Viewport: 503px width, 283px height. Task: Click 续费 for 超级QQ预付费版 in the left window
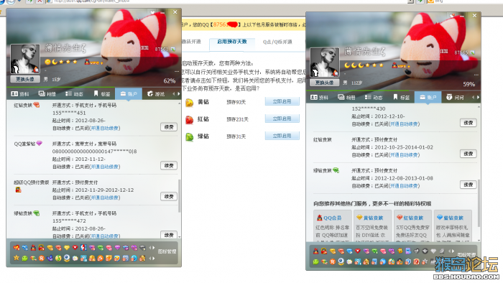pos(169,197)
